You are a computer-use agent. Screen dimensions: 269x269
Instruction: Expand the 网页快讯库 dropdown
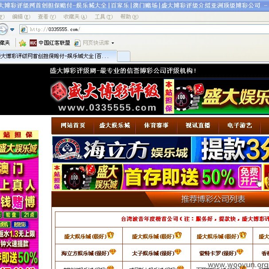tap(113, 43)
